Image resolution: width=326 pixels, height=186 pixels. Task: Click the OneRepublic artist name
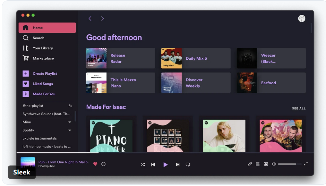(47, 166)
